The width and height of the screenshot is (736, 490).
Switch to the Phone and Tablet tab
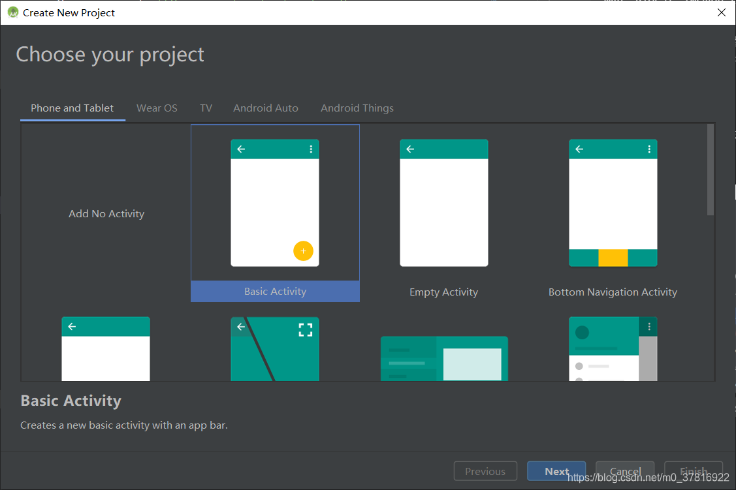click(x=72, y=108)
